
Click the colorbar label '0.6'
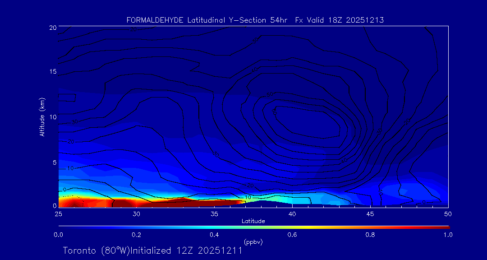[292, 235]
